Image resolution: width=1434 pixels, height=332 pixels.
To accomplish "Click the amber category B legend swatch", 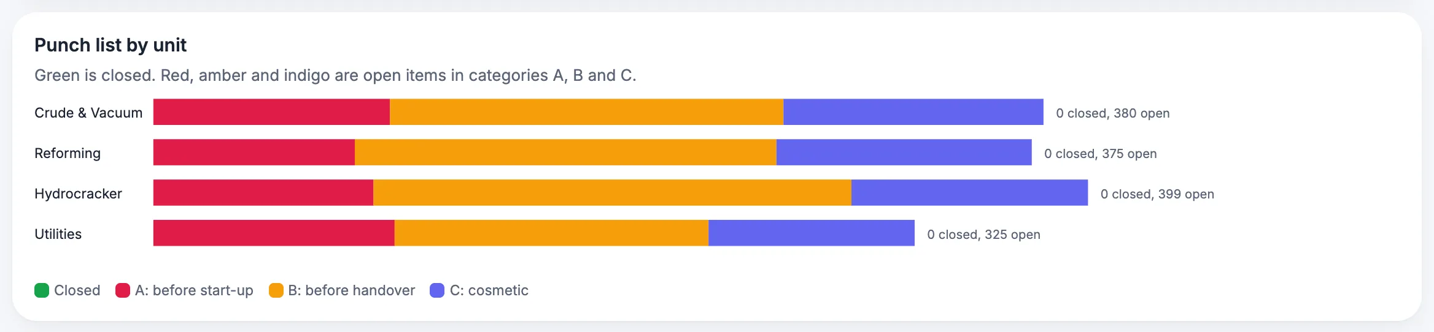I will point(276,290).
